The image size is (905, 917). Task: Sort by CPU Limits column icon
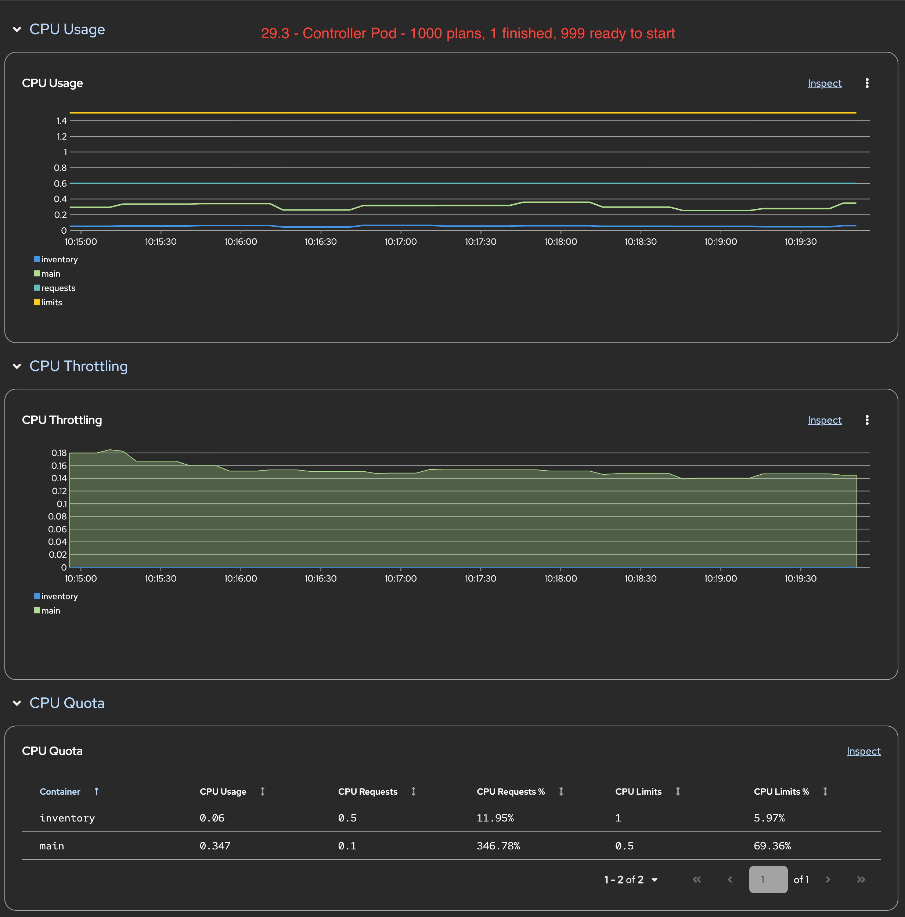pyautogui.click(x=678, y=791)
